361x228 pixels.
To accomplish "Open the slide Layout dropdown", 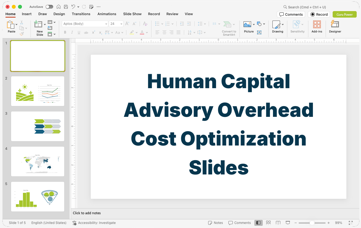I will (52, 22).
